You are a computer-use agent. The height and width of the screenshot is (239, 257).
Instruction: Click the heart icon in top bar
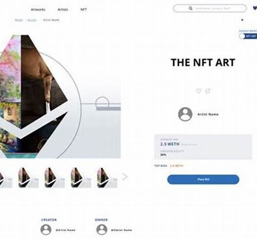(x=255, y=8)
